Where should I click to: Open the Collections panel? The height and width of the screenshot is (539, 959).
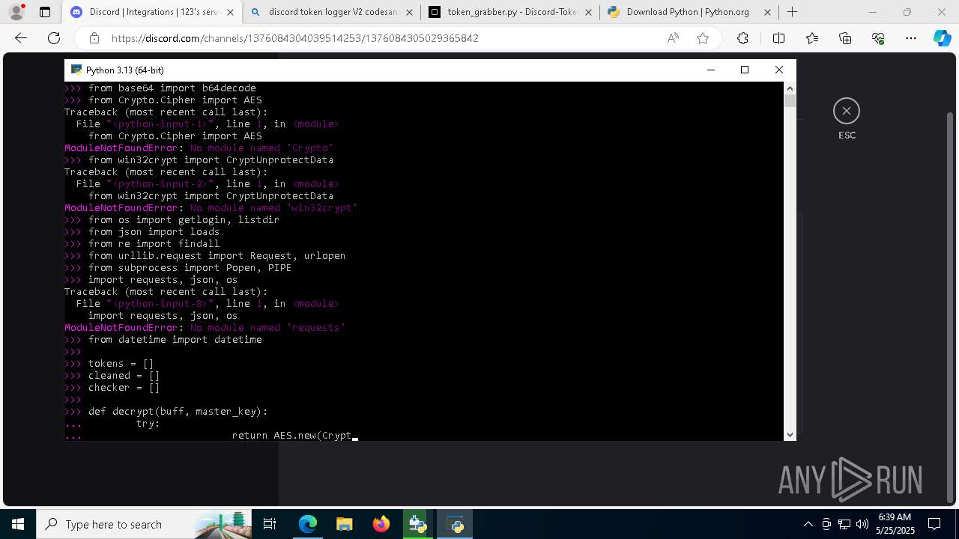(x=845, y=38)
